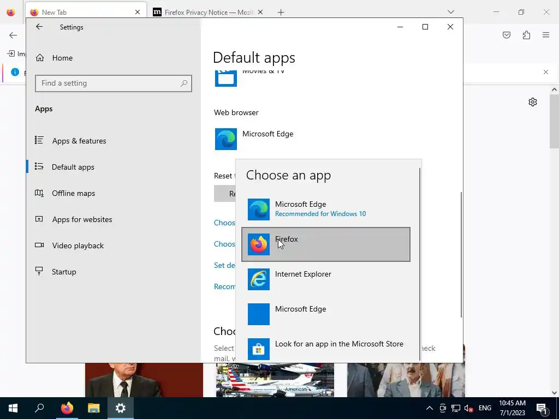
Task: Open Settings Home page
Action: coord(54,58)
